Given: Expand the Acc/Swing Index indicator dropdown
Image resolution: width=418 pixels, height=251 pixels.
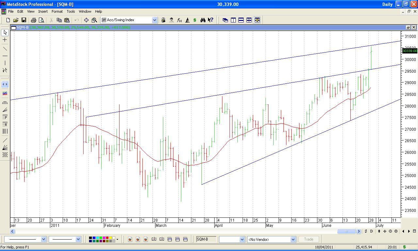Looking at the screenshot, I should pyautogui.click(x=154, y=20).
